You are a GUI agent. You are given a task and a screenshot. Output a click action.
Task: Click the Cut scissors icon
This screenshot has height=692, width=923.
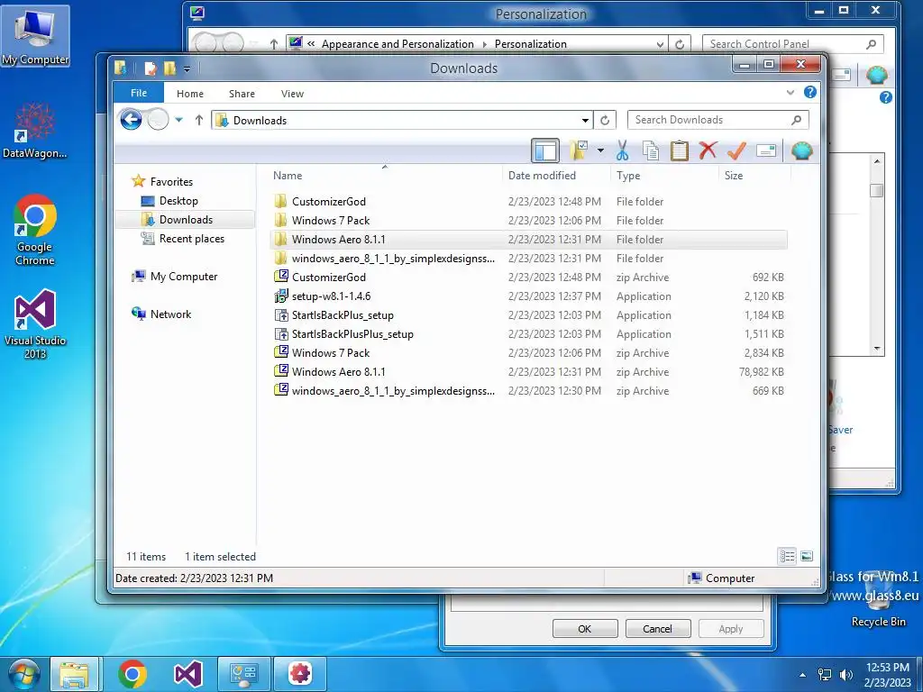pyautogui.click(x=622, y=150)
